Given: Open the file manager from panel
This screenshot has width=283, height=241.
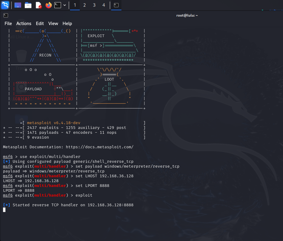Looking at the screenshot, I should tap(28, 5).
